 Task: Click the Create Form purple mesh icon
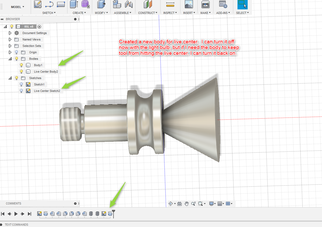[x=85, y=4]
